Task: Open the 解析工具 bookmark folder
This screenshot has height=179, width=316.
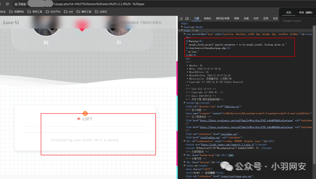Action: point(84,12)
